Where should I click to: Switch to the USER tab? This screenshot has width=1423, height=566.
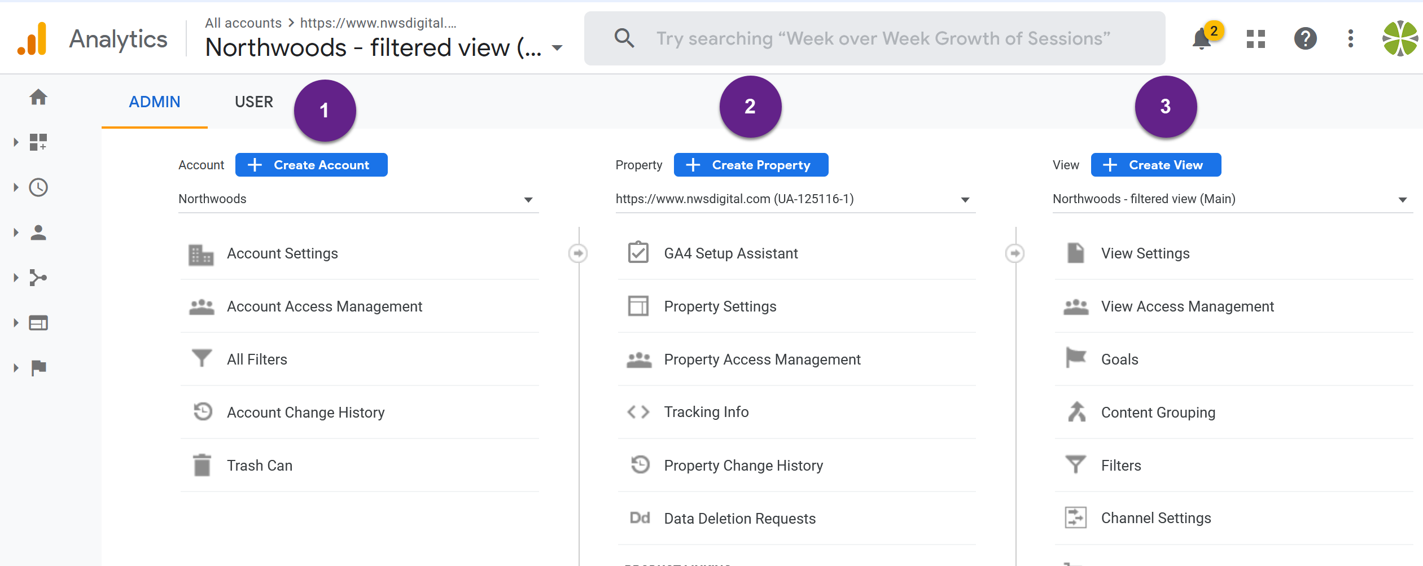[x=254, y=102]
